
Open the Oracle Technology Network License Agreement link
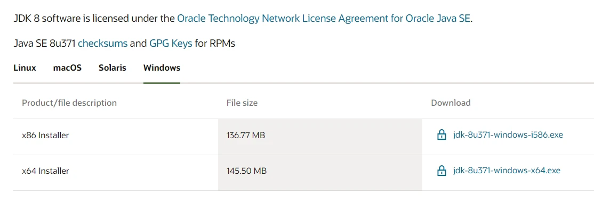click(x=324, y=19)
